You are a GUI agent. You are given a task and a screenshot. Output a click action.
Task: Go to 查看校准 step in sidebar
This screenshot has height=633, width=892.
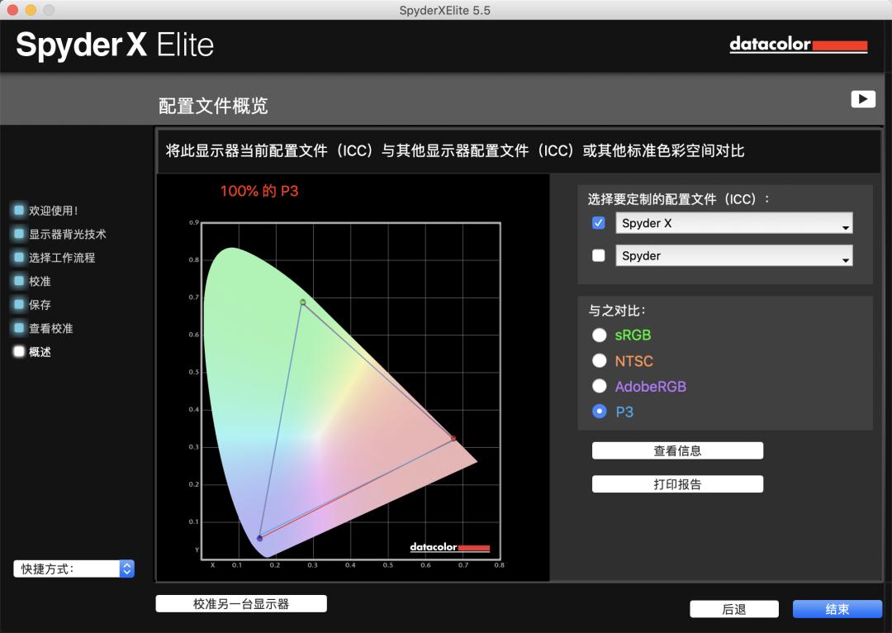pos(51,328)
